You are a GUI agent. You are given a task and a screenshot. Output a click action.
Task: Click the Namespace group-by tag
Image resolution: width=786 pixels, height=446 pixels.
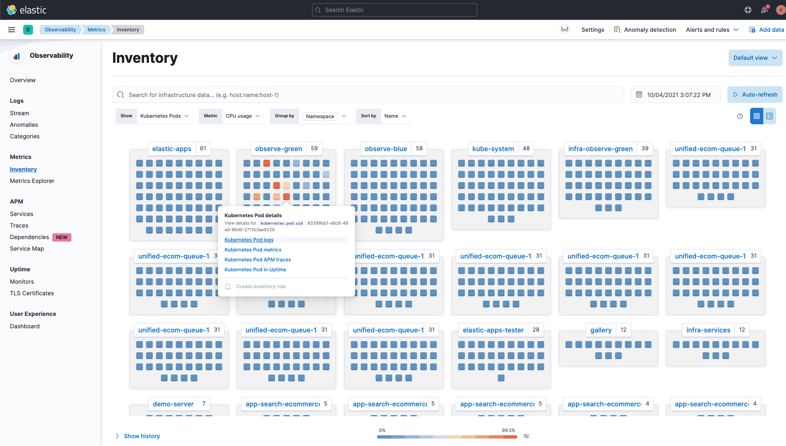pos(320,116)
